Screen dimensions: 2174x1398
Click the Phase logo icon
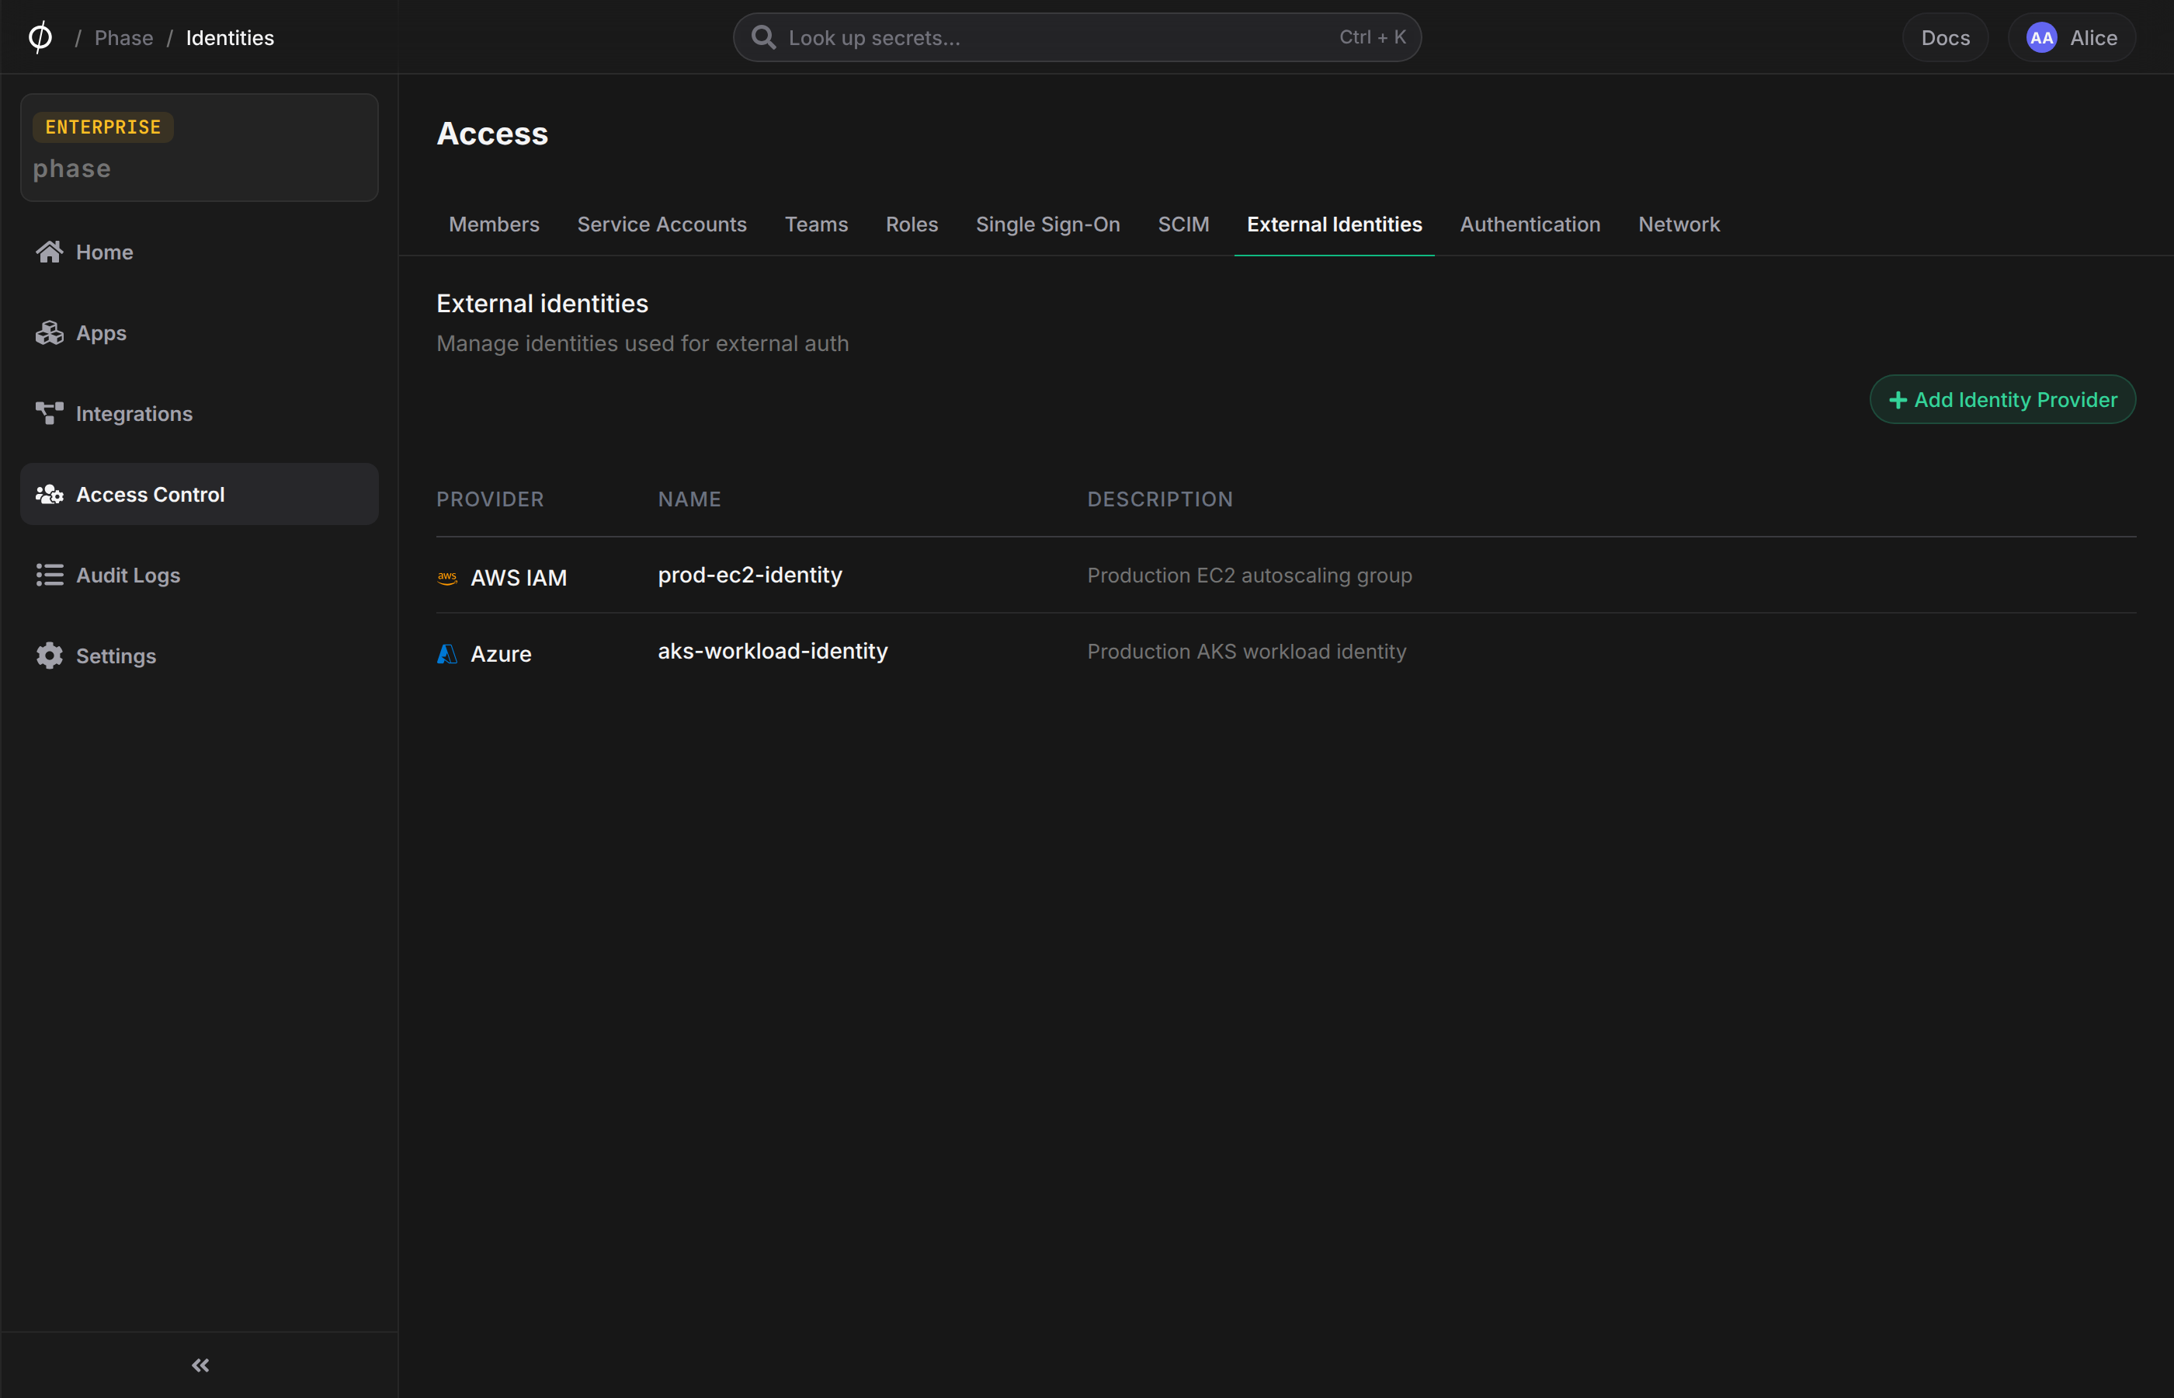point(40,37)
